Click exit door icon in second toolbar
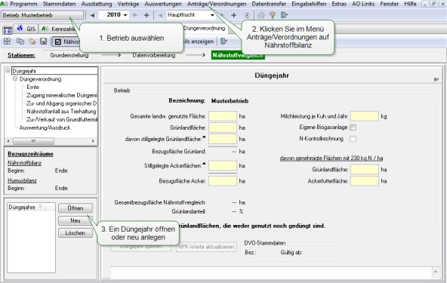The width and height of the screenshot is (447, 283). coord(223,42)
